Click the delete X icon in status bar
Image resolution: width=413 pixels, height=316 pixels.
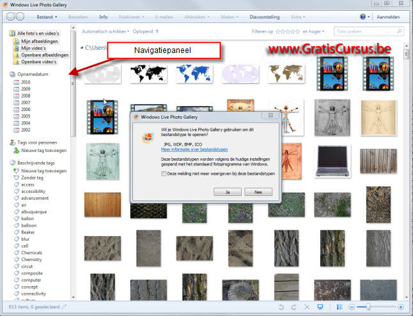pyautogui.click(x=307, y=307)
